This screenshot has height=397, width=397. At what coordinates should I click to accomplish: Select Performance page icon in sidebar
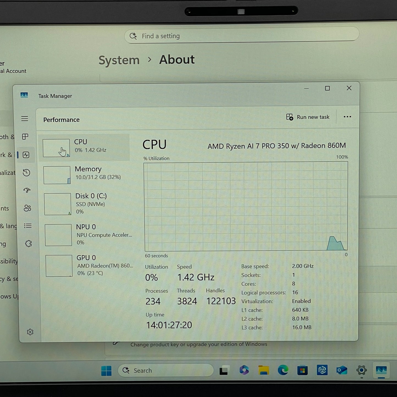coord(26,155)
